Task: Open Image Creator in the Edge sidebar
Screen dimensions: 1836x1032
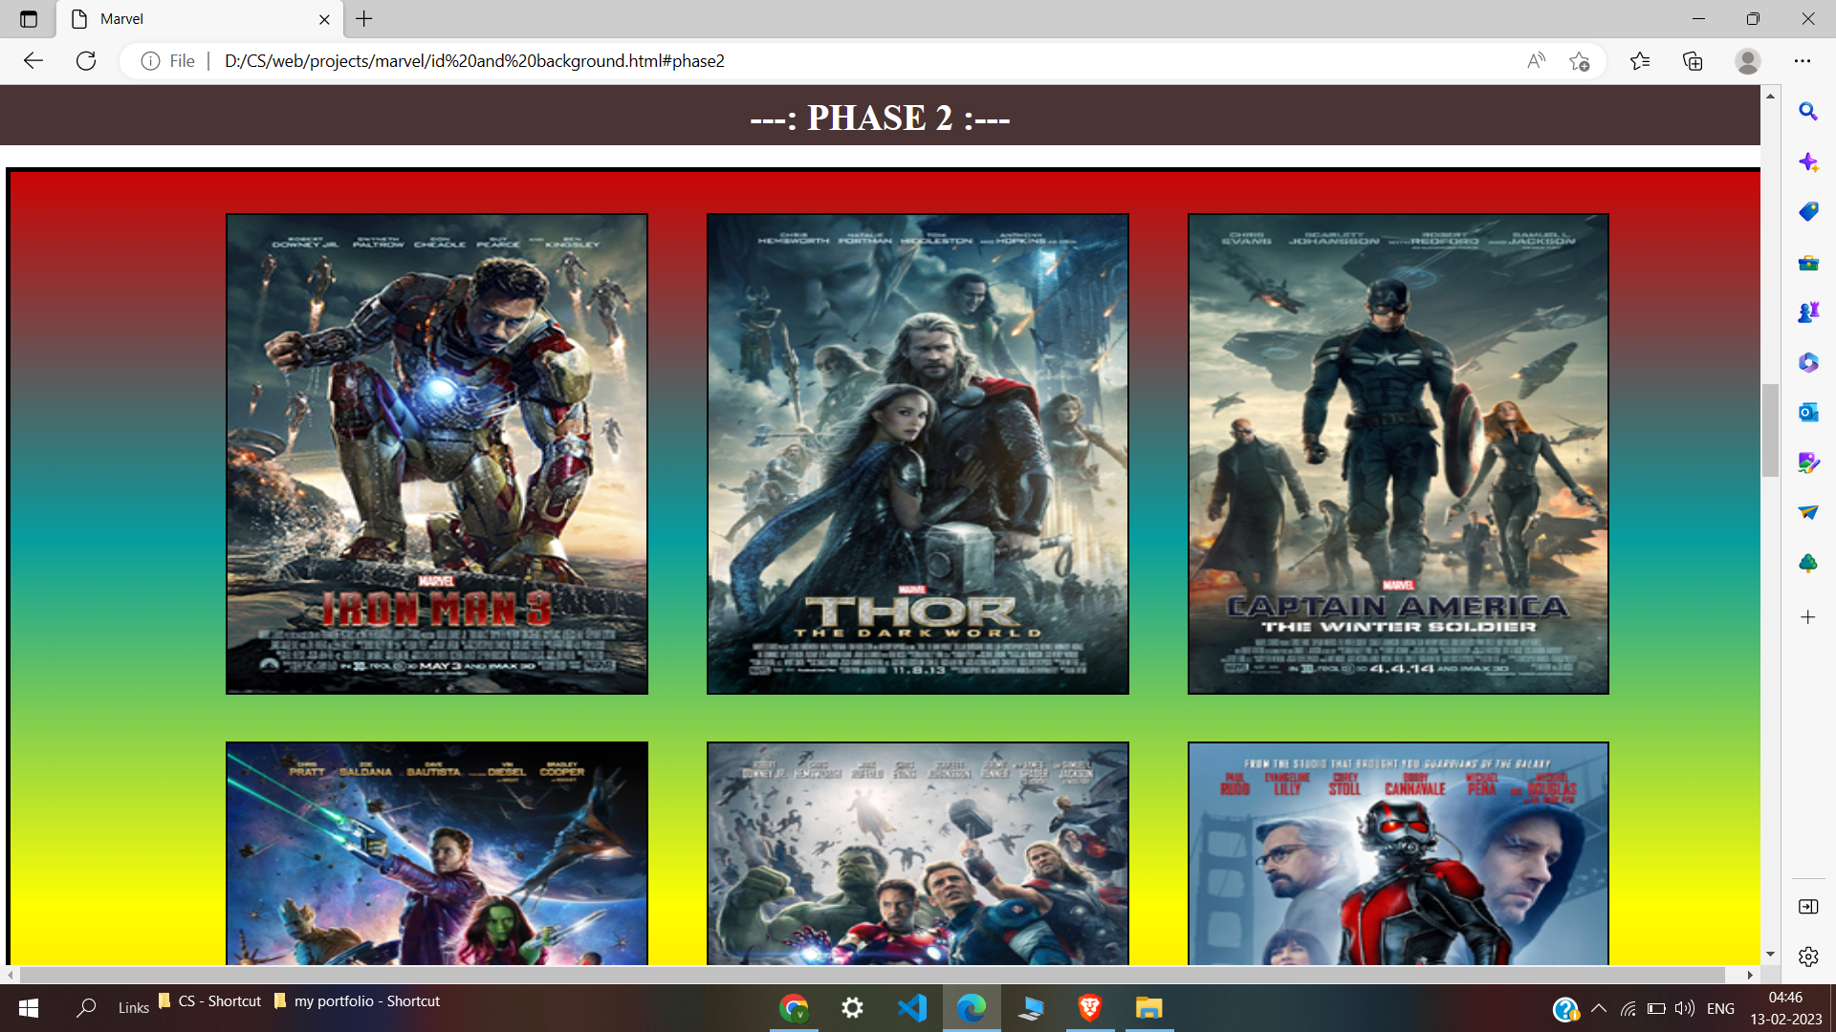Action: (1807, 463)
